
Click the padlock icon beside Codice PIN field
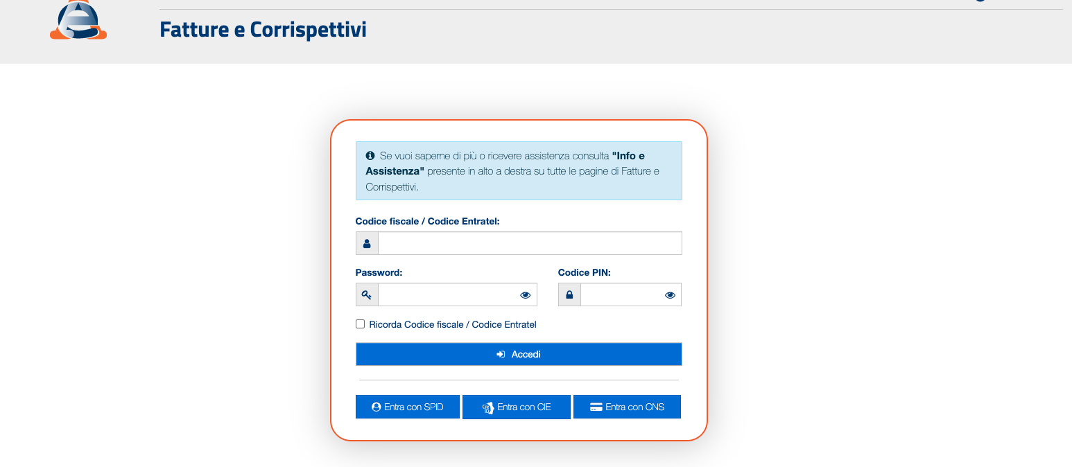click(x=569, y=295)
